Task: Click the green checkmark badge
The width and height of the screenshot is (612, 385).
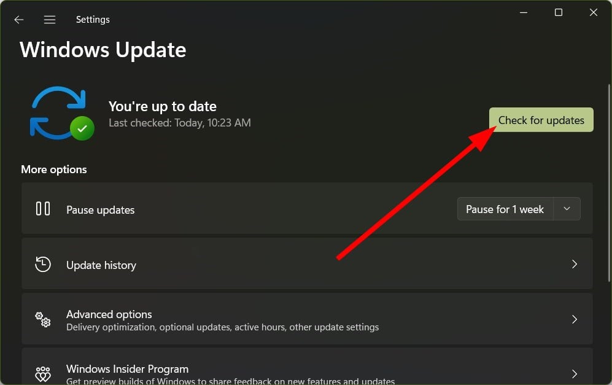Action: tap(82, 128)
